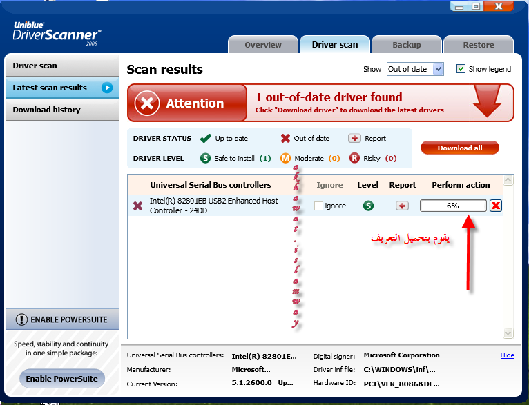Click the green Up to date checkmark legend icon
Image resolution: width=529 pixels, height=405 pixels.
[x=206, y=138]
